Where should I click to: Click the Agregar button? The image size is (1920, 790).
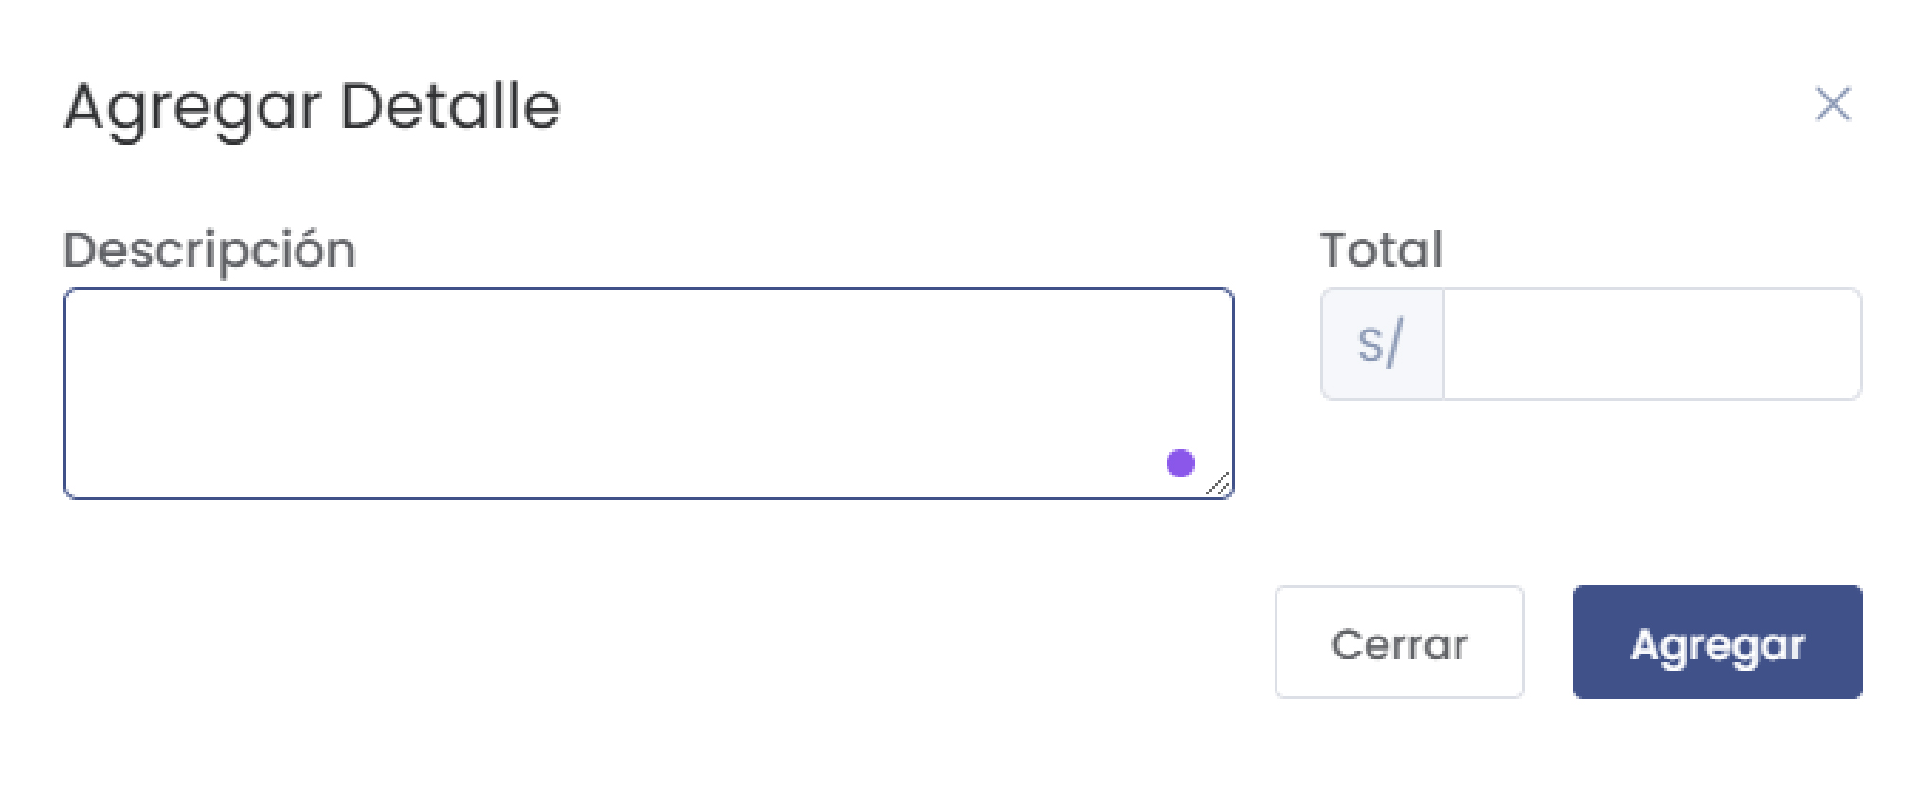[x=1716, y=643]
